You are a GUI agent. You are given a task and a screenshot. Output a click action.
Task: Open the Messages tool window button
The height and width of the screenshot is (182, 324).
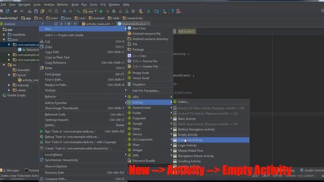point(10,170)
